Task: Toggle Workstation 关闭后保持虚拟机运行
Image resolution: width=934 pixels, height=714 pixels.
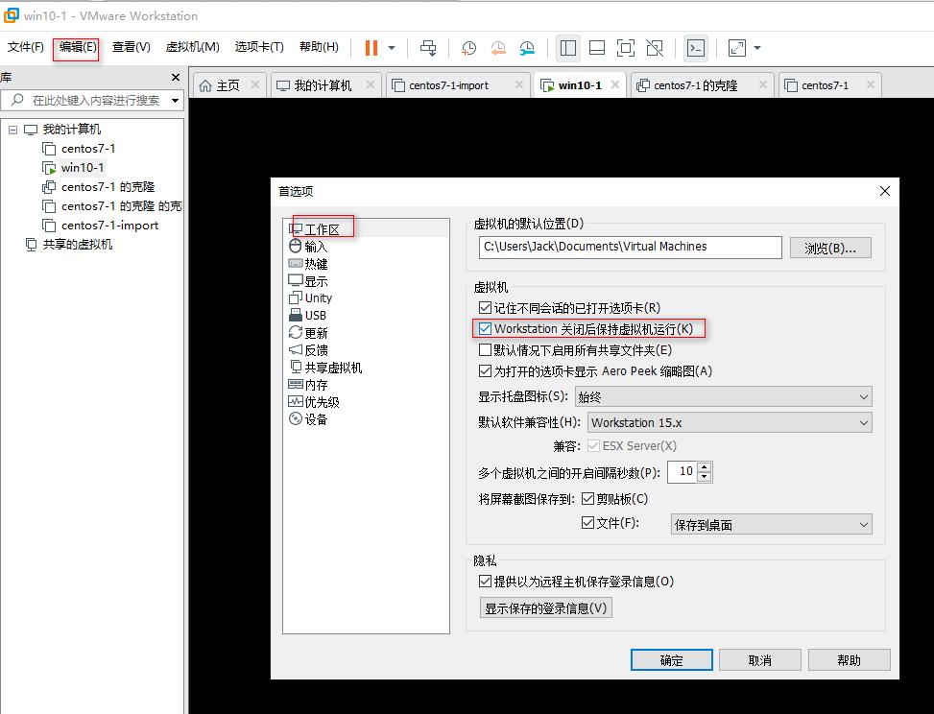Action: [487, 327]
